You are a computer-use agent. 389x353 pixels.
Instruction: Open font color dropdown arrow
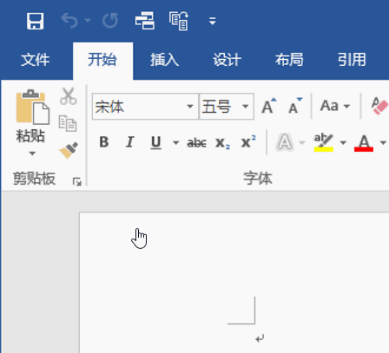[383, 142]
